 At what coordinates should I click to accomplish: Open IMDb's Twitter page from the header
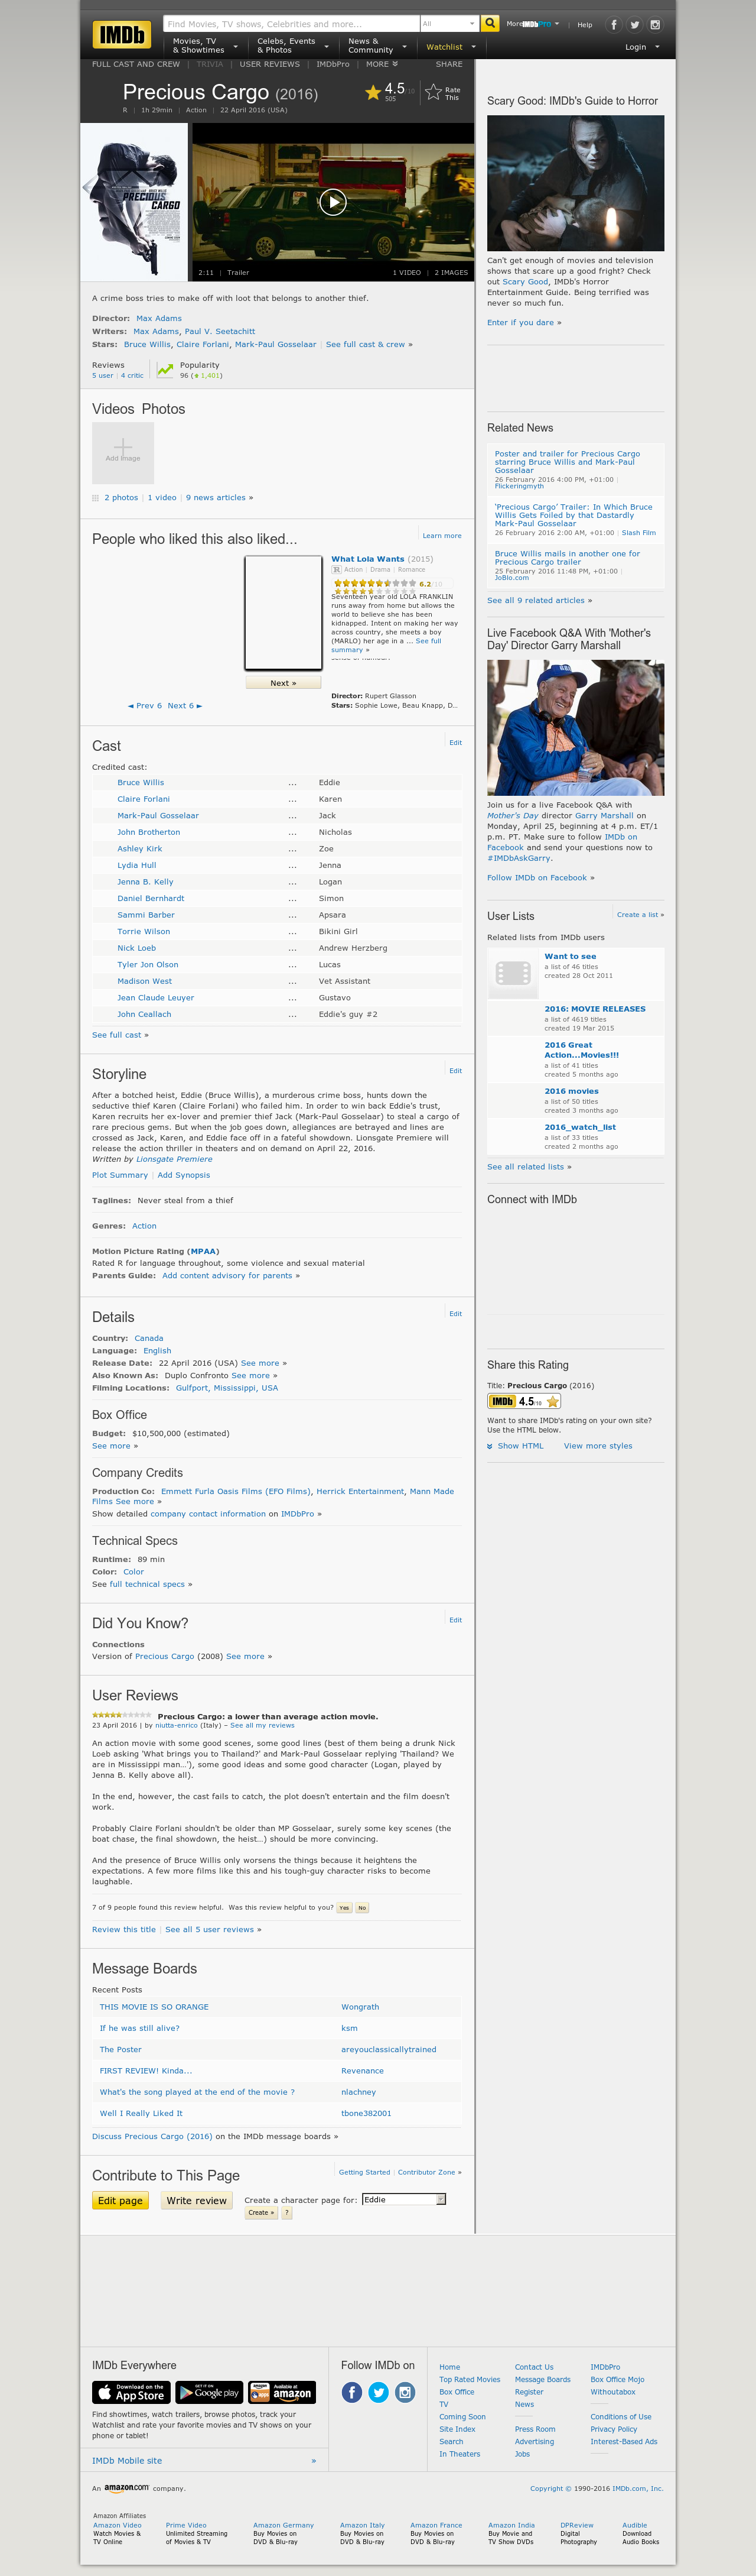click(x=634, y=24)
